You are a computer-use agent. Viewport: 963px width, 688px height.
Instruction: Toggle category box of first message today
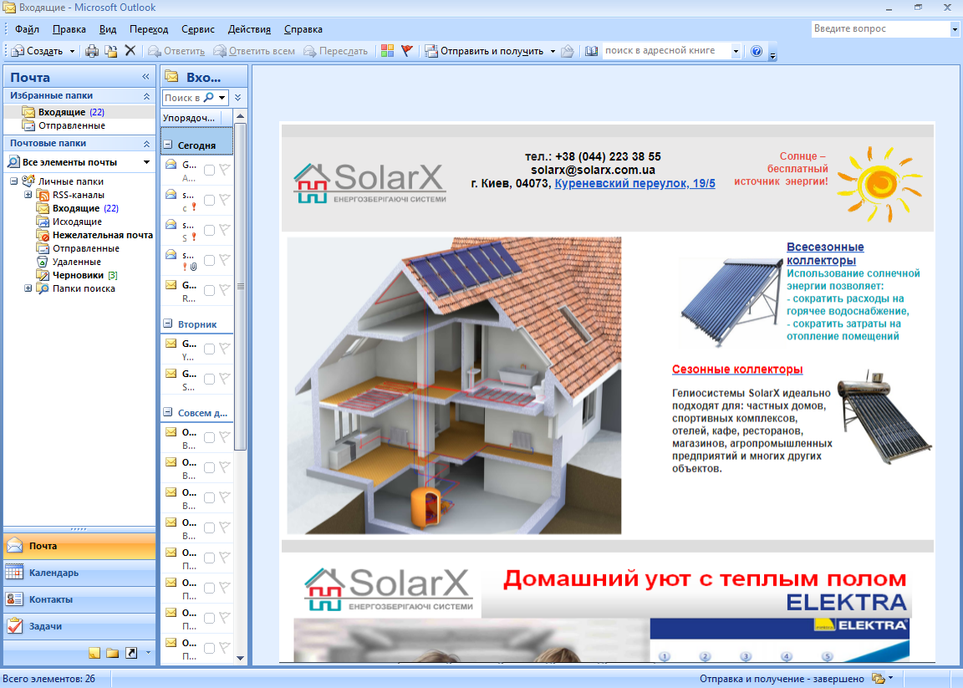click(209, 170)
